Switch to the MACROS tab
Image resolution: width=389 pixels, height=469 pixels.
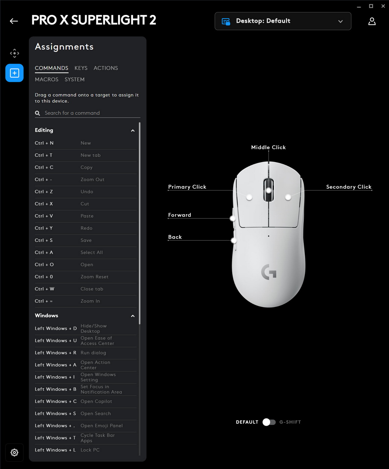pyautogui.click(x=46, y=79)
